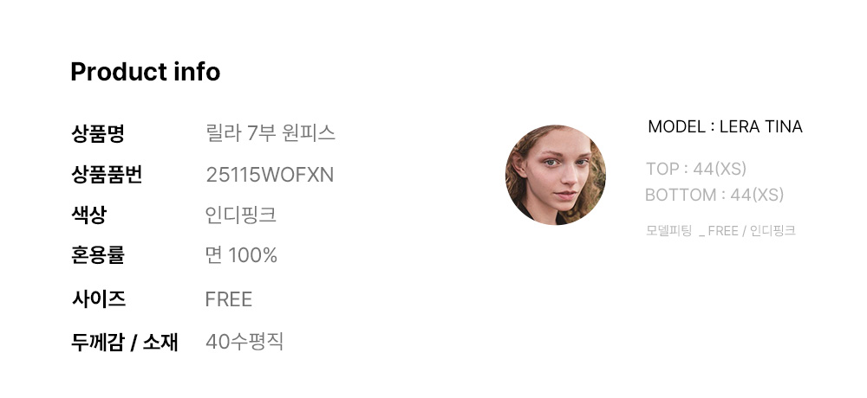Click the 모델피팅 text under the model sizes
Image resolution: width=867 pixels, height=398 pixels.
(x=668, y=231)
